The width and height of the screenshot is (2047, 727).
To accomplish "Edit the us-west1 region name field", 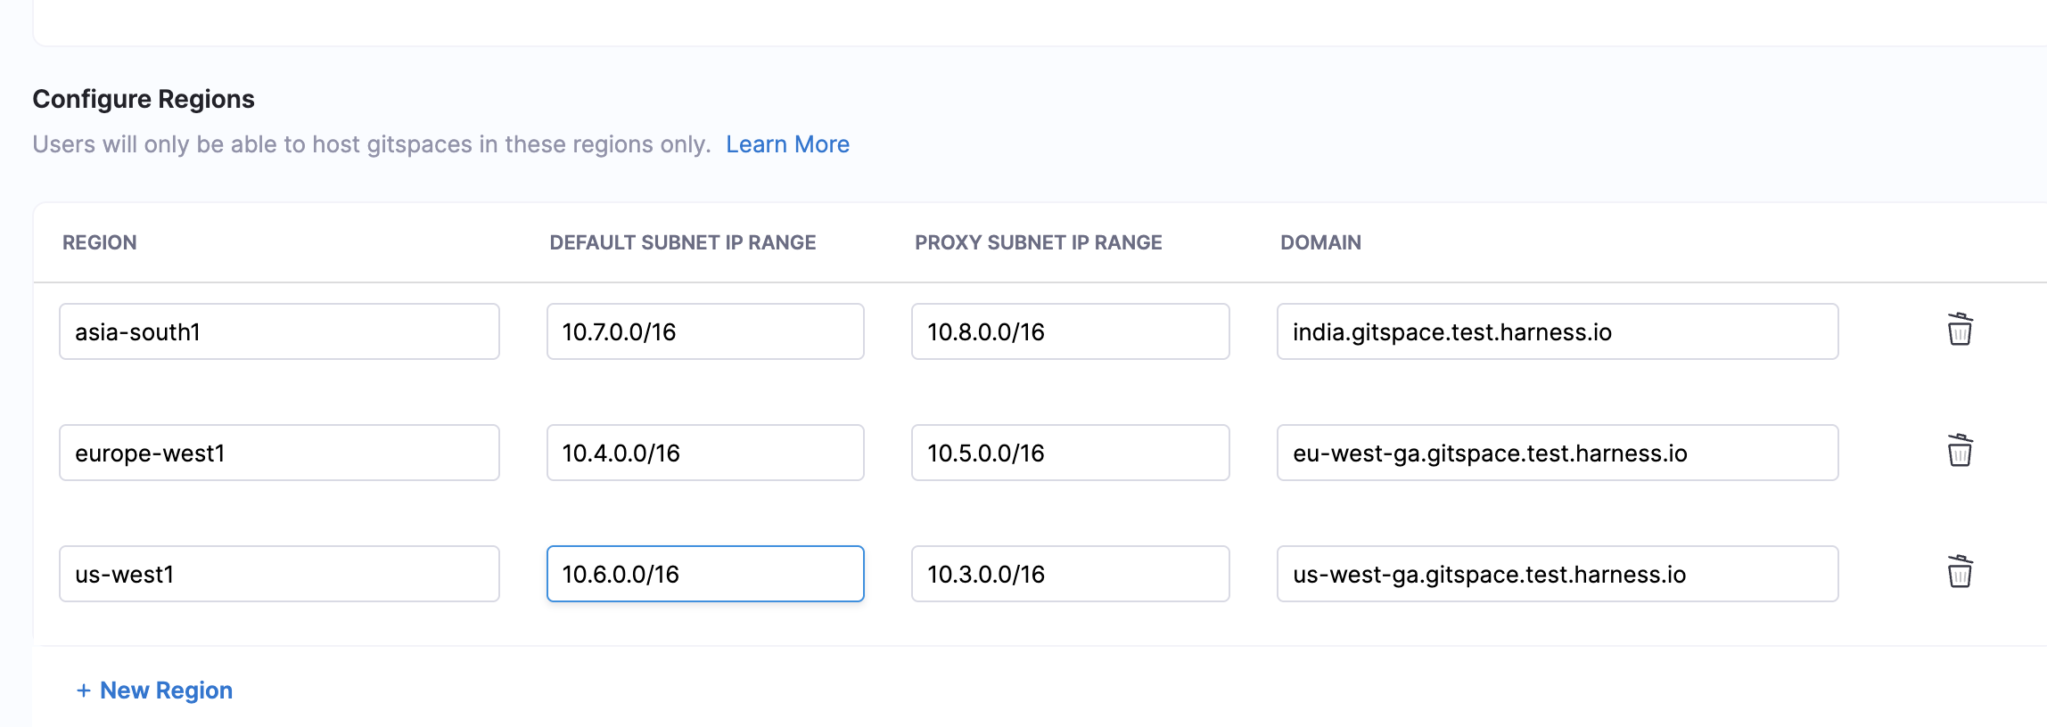I will point(279,574).
